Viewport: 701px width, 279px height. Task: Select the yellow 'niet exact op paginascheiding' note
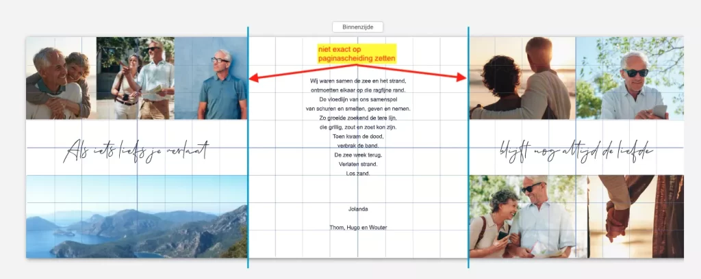[x=356, y=54]
